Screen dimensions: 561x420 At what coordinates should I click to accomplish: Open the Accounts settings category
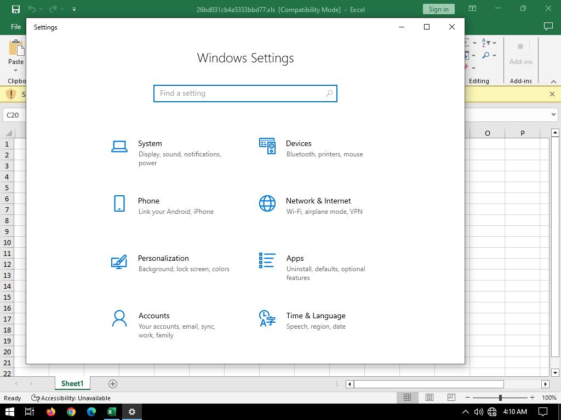(153, 316)
